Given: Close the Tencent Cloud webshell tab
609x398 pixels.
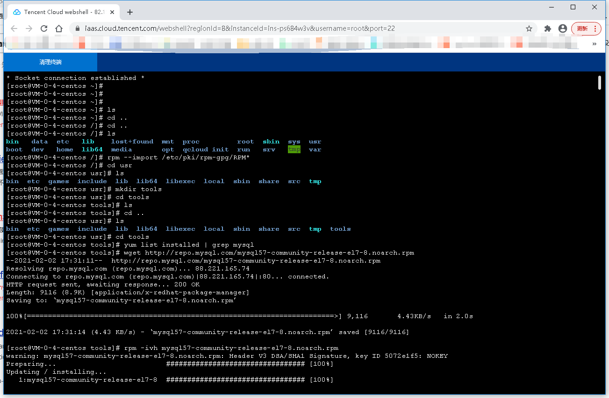Looking at the screenshot, I should 112,12.
